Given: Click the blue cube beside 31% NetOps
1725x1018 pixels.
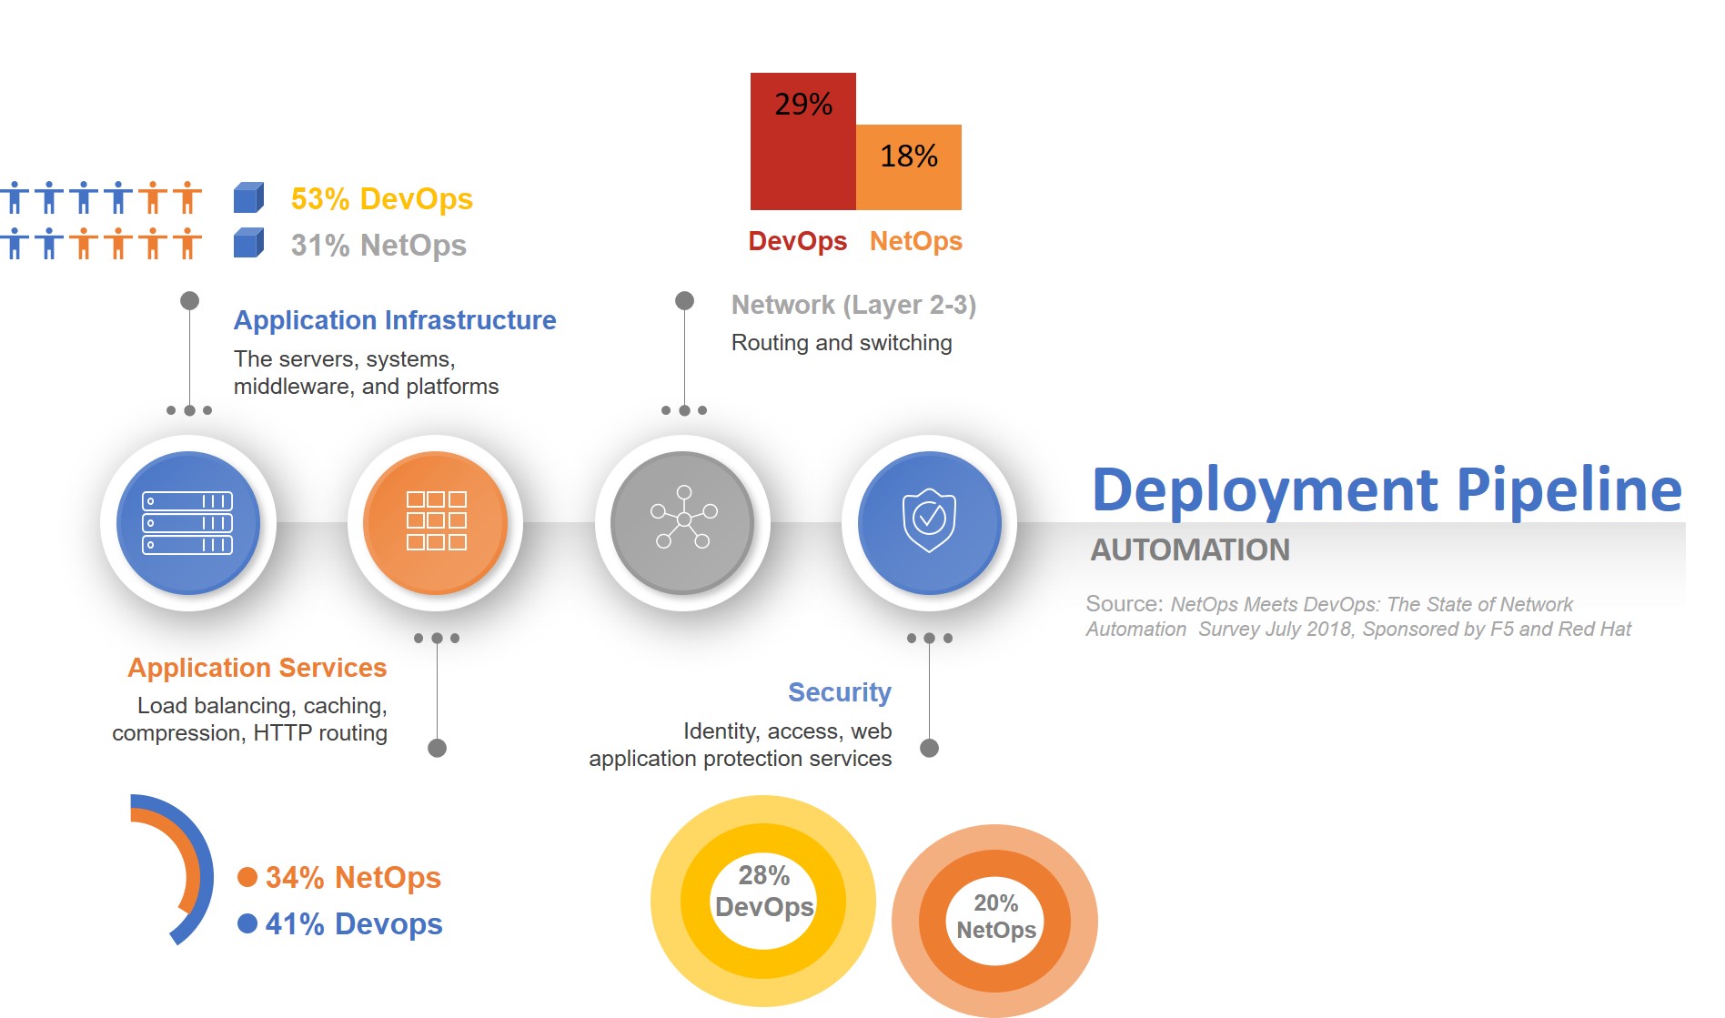Looking at the screenshot, I should click(248, 243).
